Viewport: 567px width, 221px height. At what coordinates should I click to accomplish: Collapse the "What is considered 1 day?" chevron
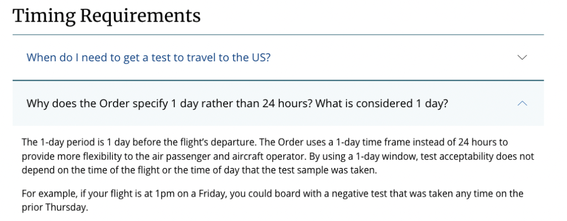522,103
